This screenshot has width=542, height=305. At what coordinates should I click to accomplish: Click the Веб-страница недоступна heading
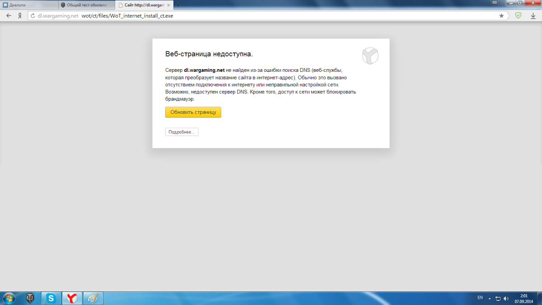pos(209,54)
